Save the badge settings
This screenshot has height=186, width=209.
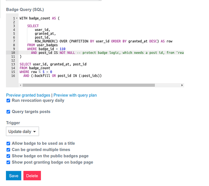click(14, 176)
